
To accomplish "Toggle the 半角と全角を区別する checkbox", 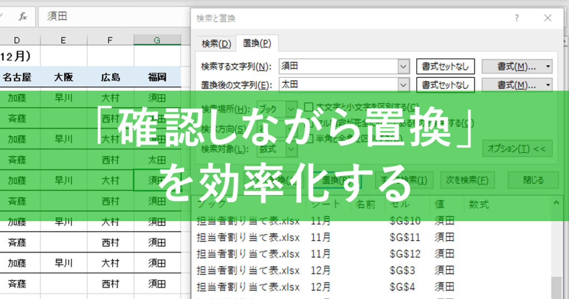I will coord(309,138).
